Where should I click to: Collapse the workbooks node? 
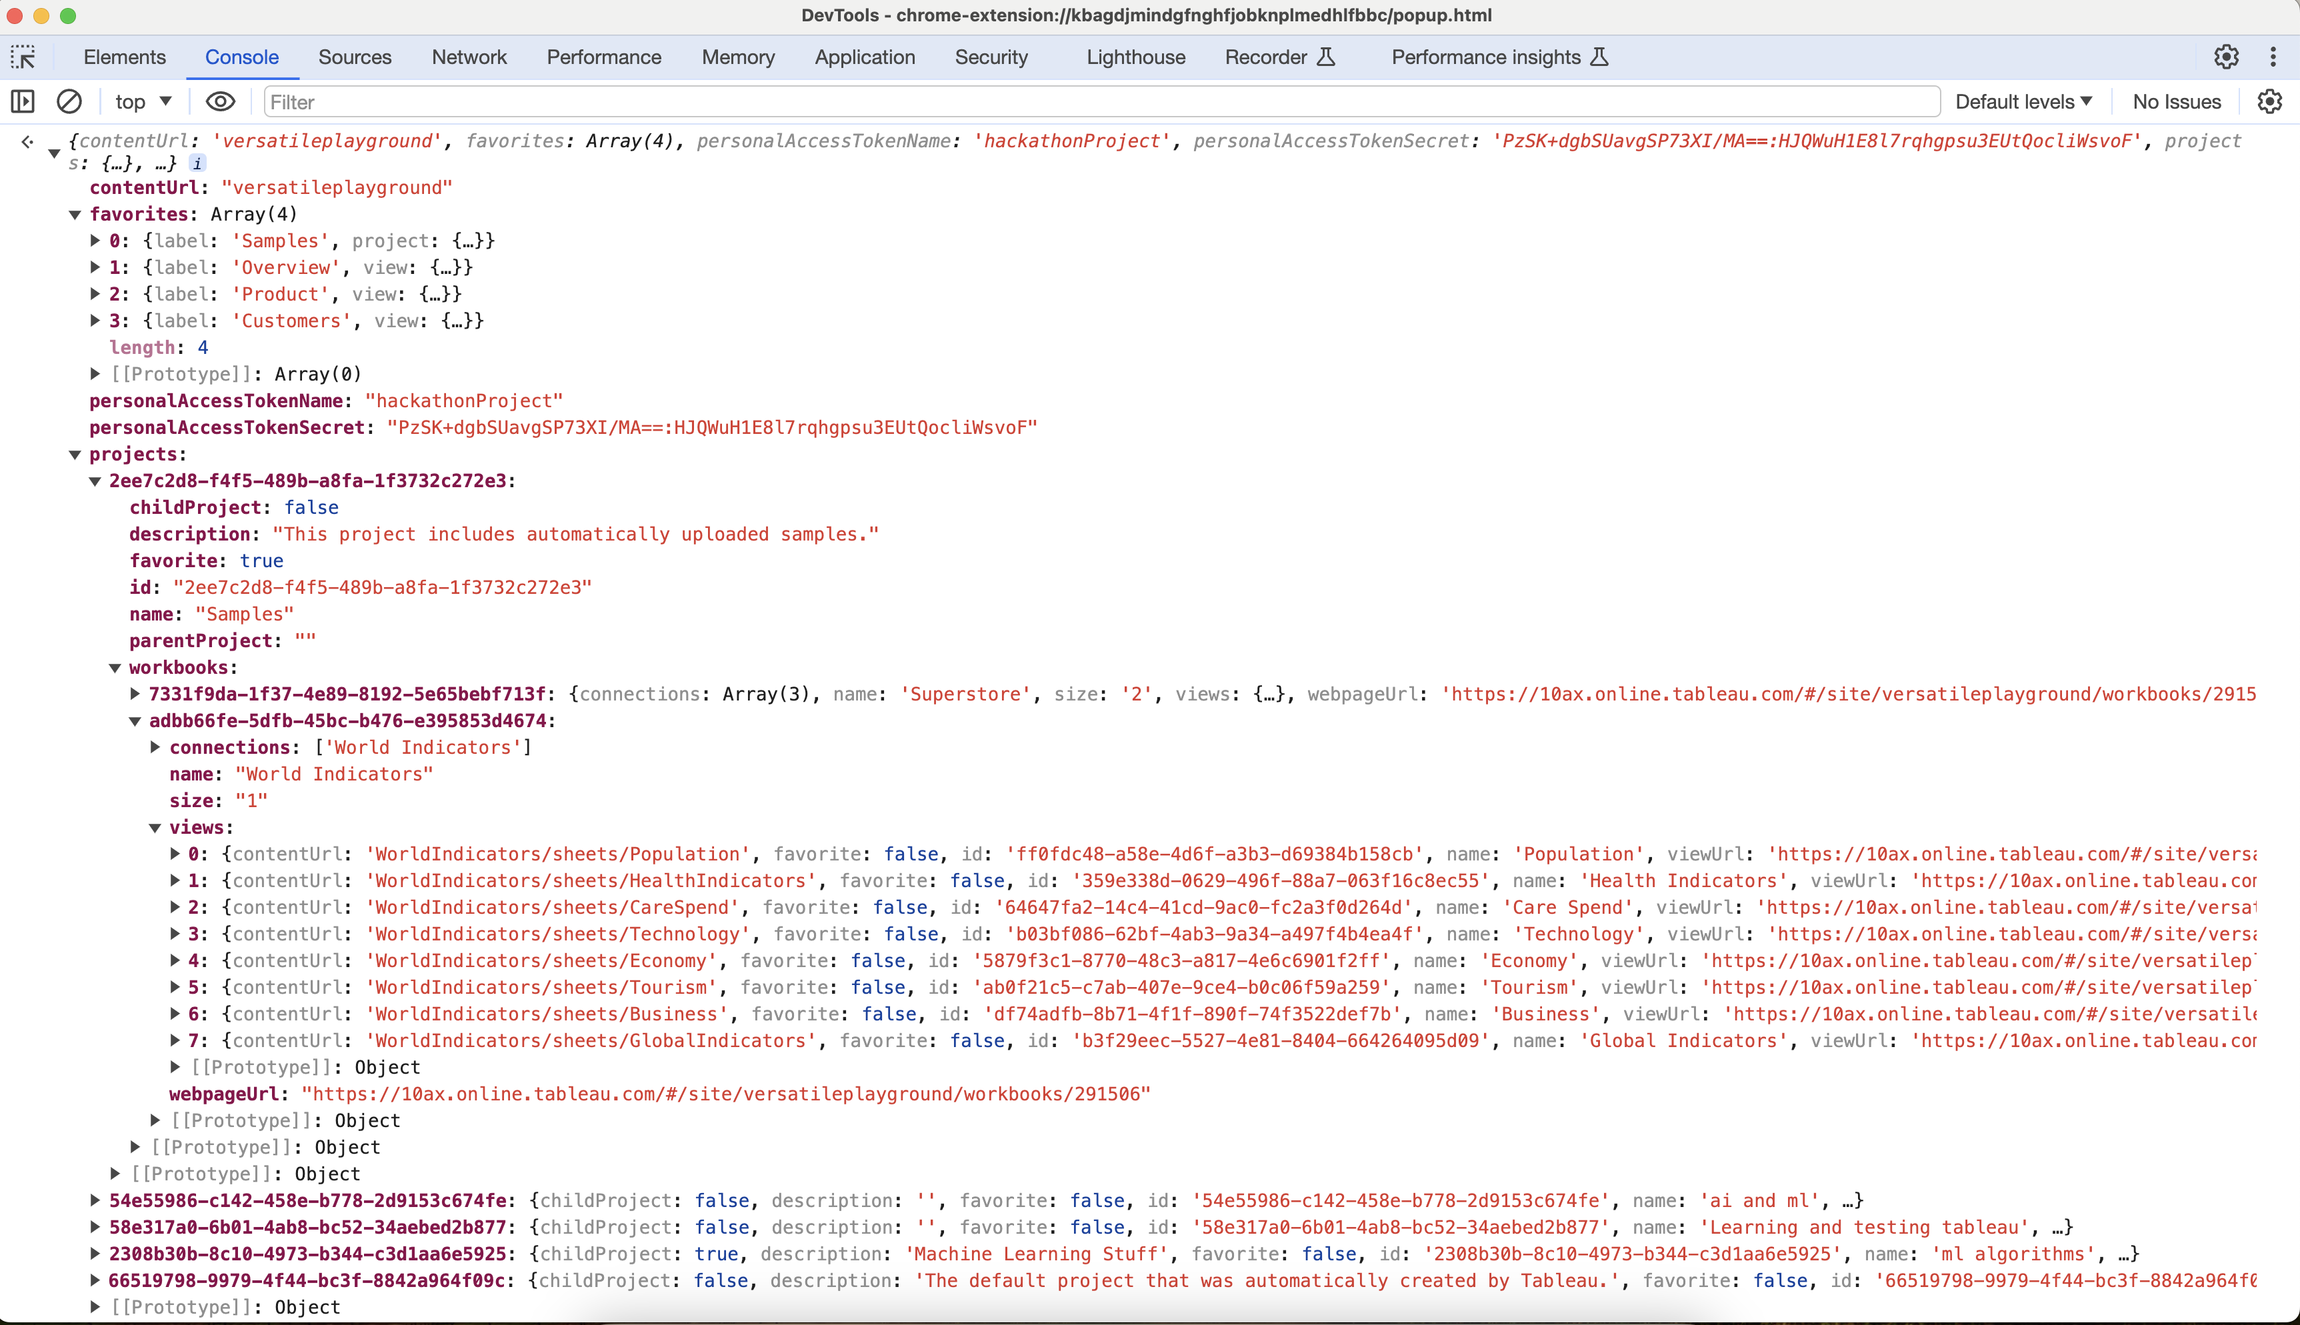pos(115,668)
